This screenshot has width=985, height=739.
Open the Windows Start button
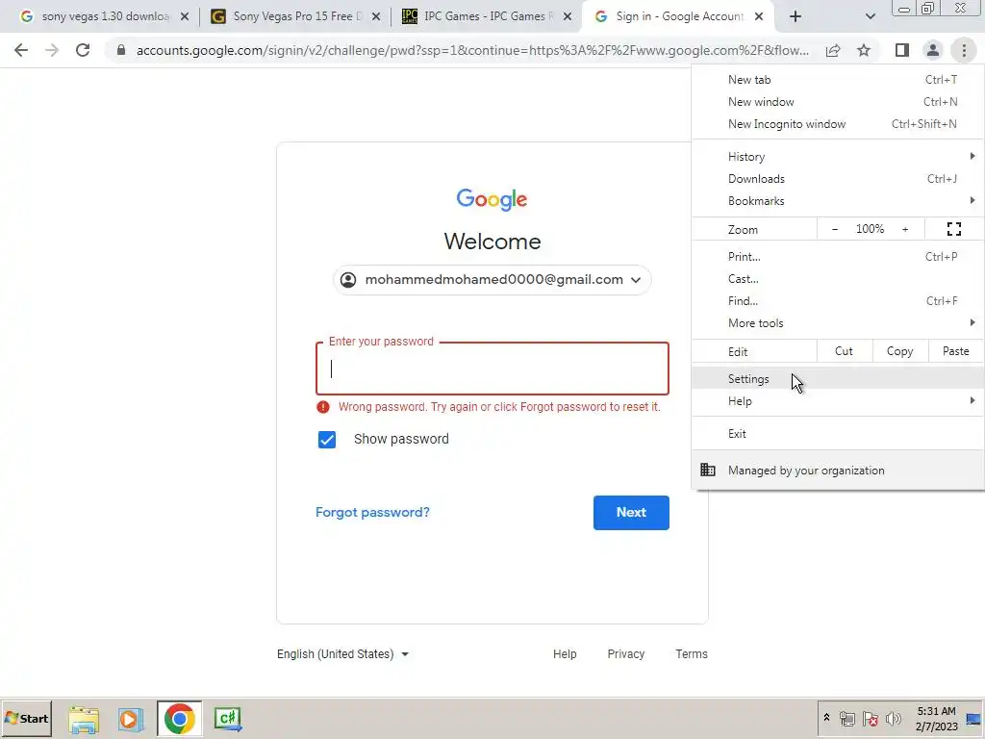tap(26, 719)
